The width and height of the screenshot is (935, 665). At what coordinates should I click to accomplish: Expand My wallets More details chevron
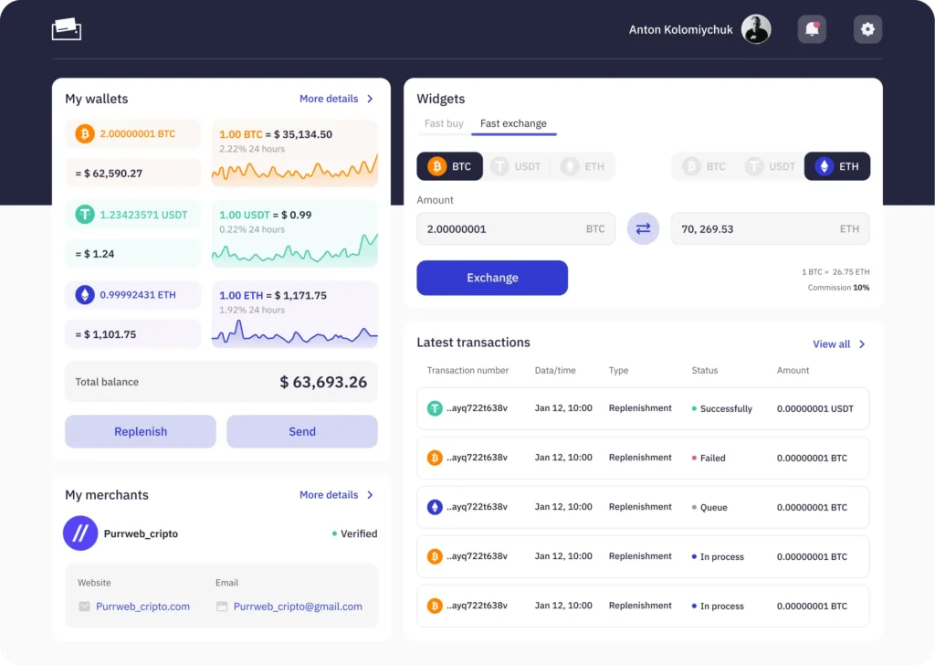[371, 99]
